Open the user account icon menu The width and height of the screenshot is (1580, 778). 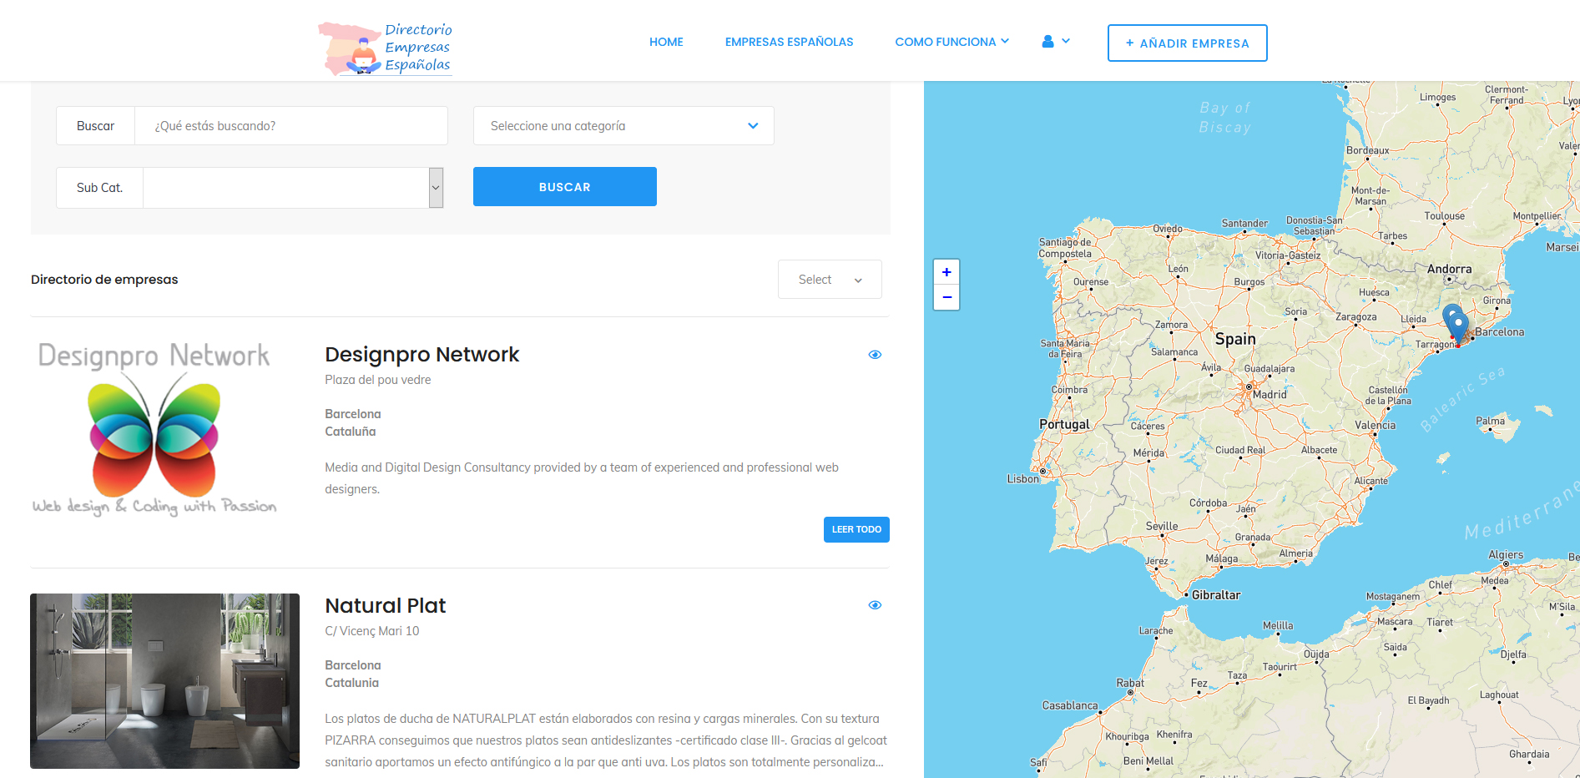point(1055,42)
